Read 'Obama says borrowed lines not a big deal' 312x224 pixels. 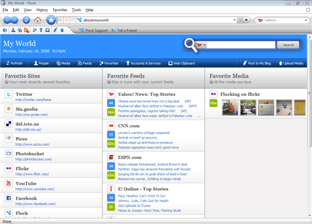149,101
